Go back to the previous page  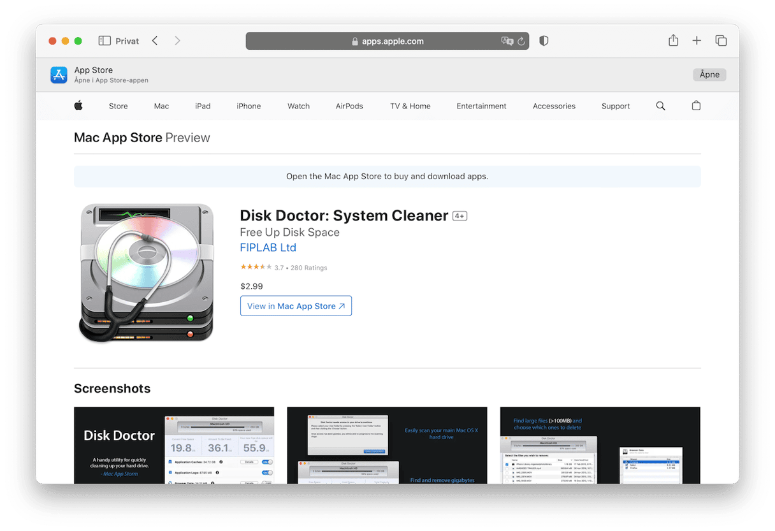click(x=155, y=41)
